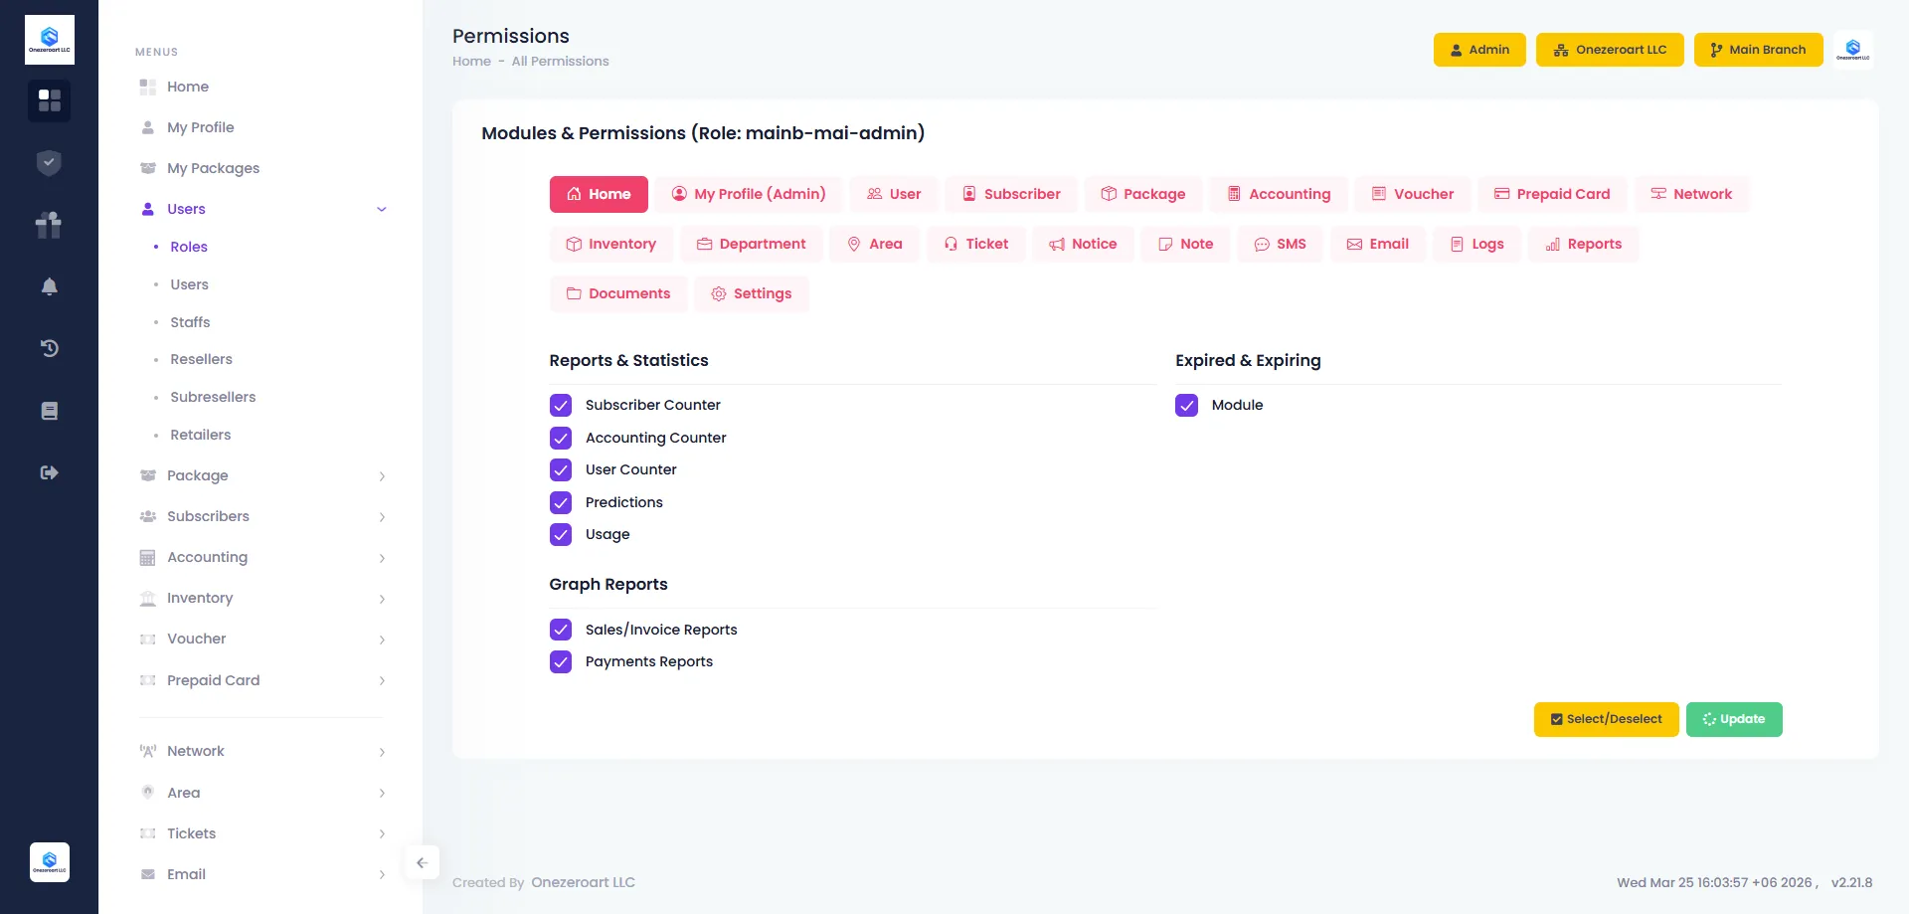Disable the Module checkbox under Expired & Expiring
This screenshot has height=914, width=1909.
click(1186, 405)
